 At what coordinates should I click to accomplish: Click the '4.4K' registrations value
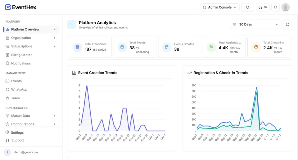(x=223, y=48)
